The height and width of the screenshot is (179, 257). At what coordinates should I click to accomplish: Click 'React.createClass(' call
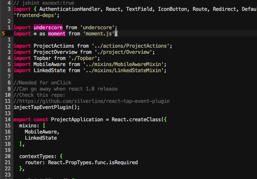pyautogui.click(x=138, y=119)
